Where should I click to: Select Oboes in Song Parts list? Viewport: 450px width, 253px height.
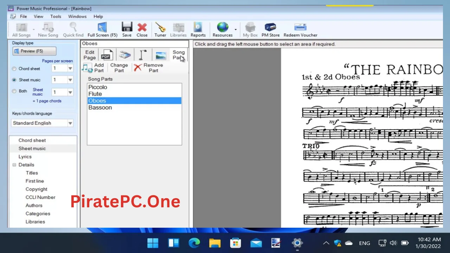pyautogui.click(x=134, y=101)
